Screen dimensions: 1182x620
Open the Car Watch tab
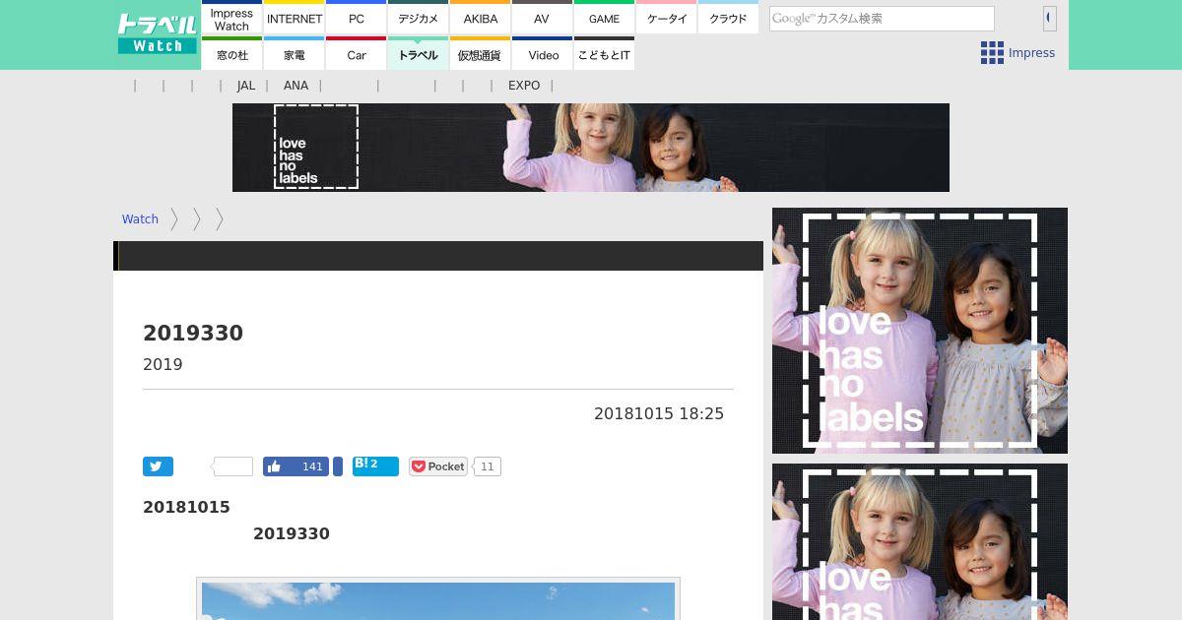click(357, 54)
